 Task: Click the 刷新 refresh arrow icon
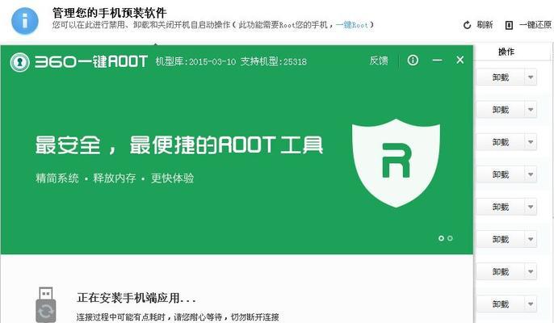tap(467, 25)
